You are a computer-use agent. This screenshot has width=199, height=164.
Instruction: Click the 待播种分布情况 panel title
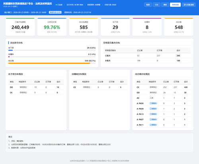coord(79,74)
